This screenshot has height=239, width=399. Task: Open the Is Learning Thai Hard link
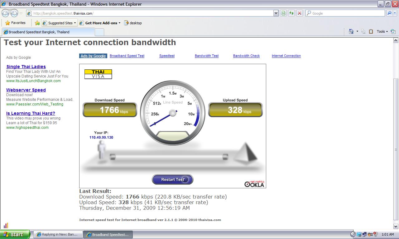[x=31, y=113]
